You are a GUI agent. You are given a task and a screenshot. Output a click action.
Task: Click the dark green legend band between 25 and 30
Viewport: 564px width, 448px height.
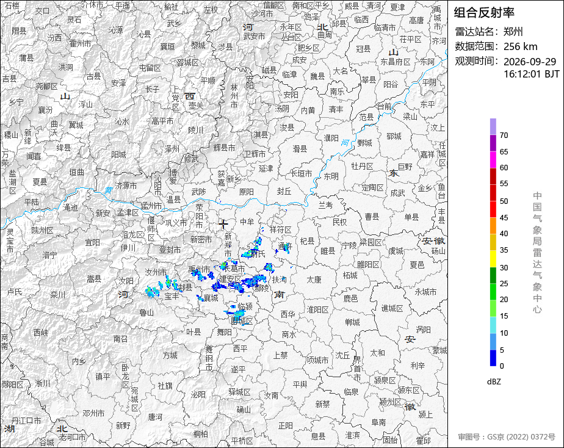coord(493,275)
